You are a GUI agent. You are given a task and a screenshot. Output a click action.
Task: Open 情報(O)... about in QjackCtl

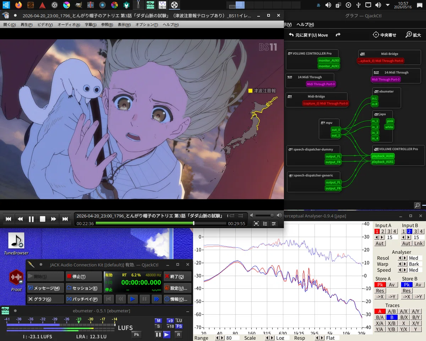177,299
